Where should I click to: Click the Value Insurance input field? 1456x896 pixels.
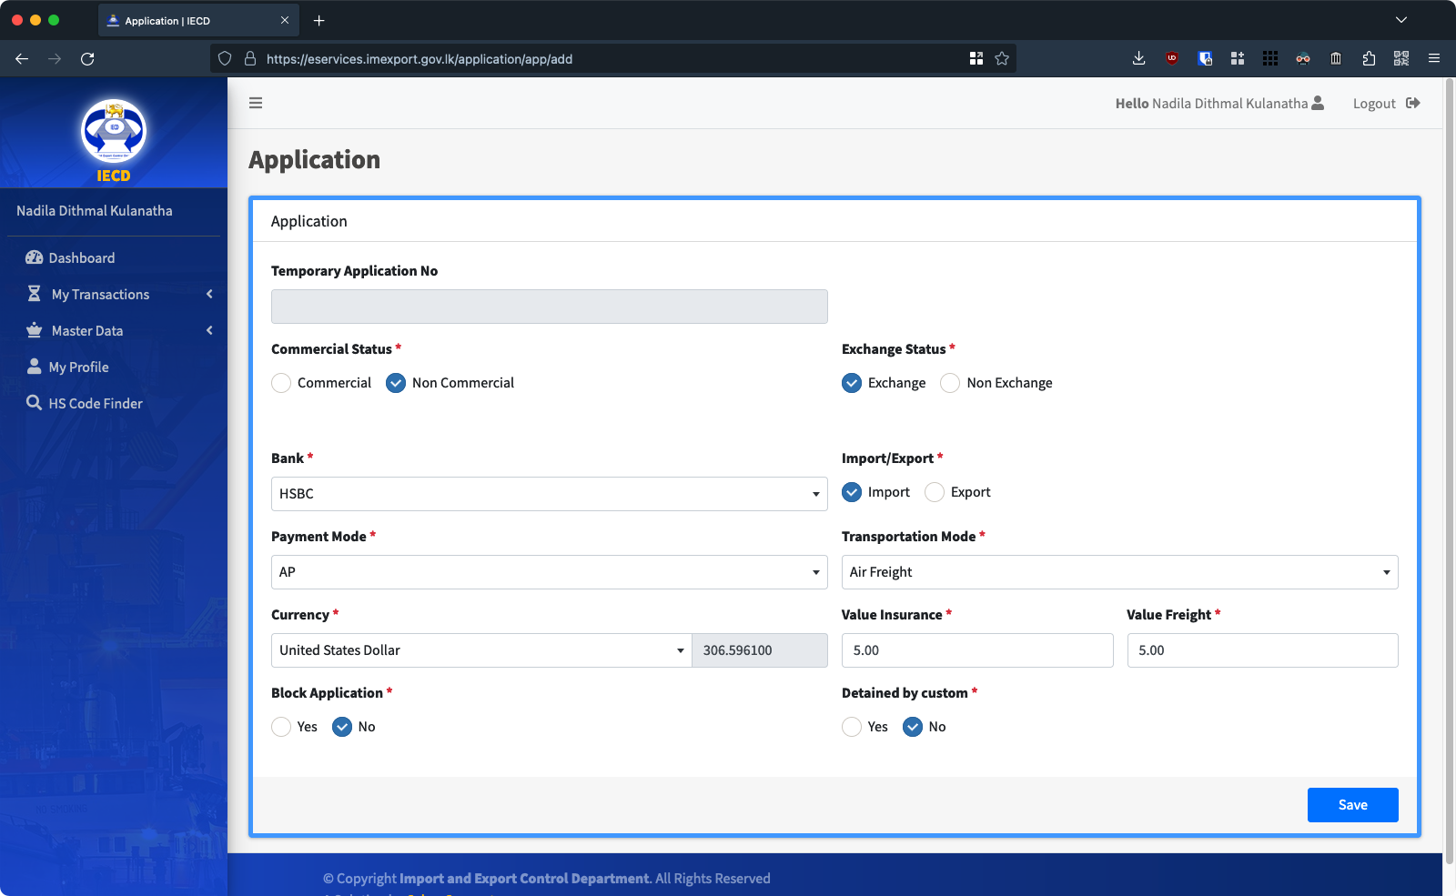(x=976, y=650)
